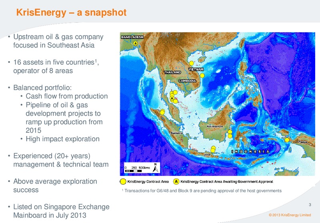The image size is (320, 223).
Task: Click the INDONESIA map label
Action: [x=250, y=151]
